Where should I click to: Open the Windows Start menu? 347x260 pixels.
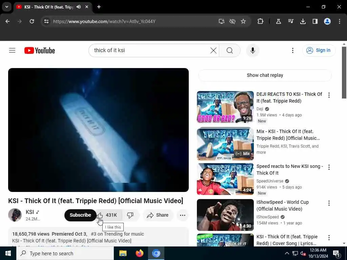click(8, 253)
